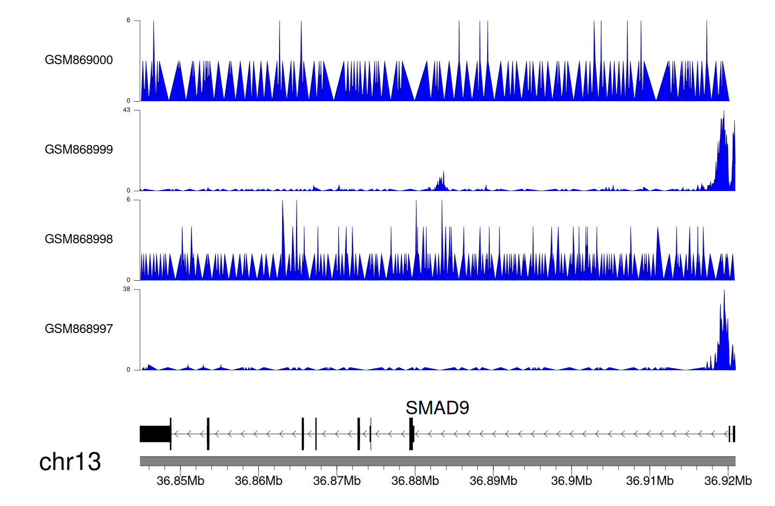Click the chr13 chromosome label
This screenshot has width=775, height=506.
70,462
